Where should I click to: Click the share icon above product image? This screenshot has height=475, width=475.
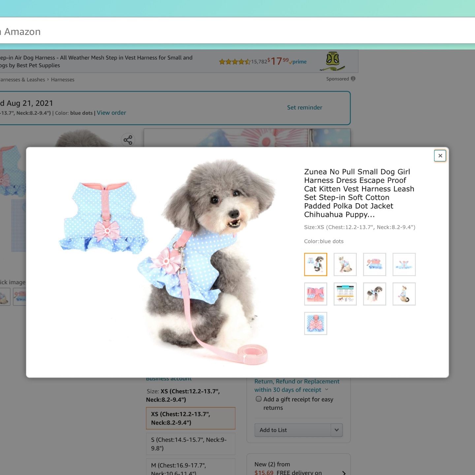click(128, 140)
